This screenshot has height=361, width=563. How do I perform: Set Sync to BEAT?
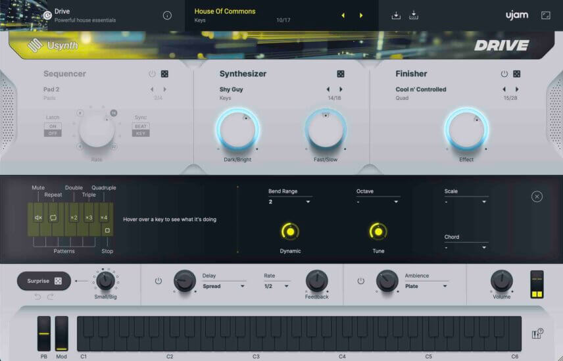coord(141,126)
